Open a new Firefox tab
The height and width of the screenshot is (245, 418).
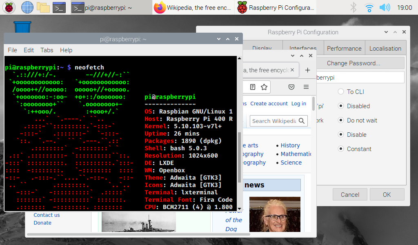(308, 70)
